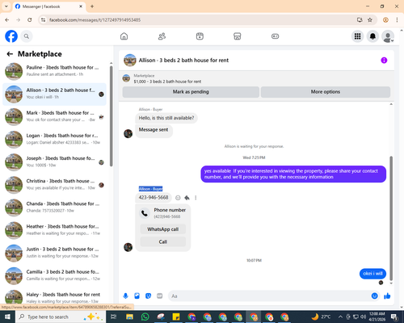Send a thumbs up like
Screen dimensions: 404x323
pyautogui.click(x=387, y=296)
